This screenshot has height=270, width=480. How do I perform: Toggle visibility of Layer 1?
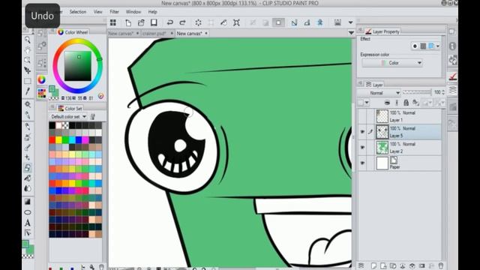point(362,116)
